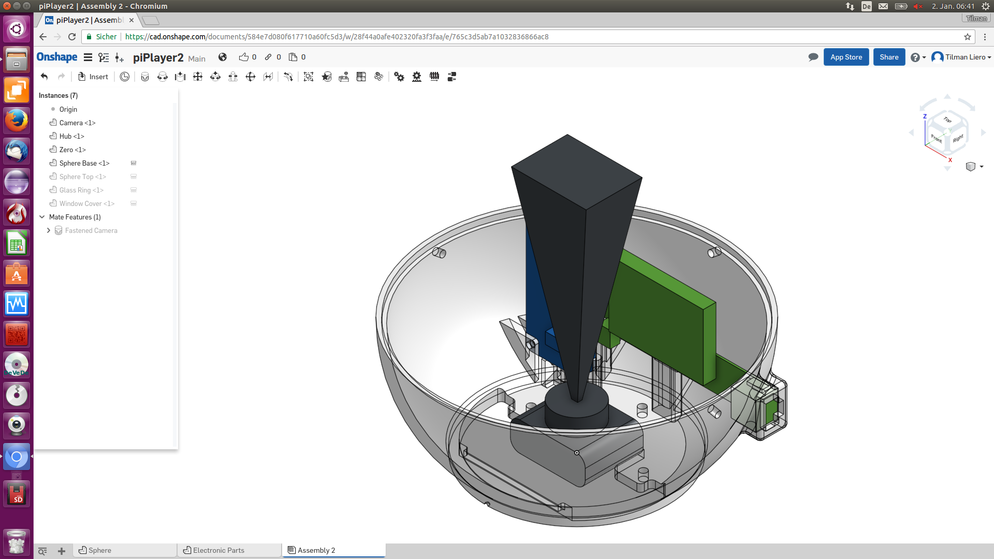The image size is (994, 559).
Task: Click the Front face of the view cube
Action: pos(936,138)
